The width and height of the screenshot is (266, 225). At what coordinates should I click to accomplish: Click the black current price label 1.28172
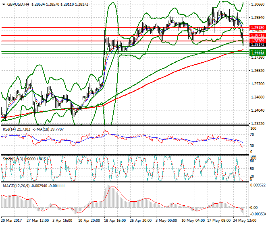pos(258,45)
